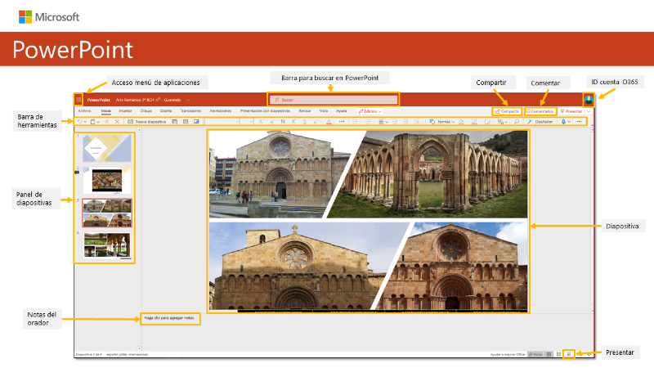This screenshot has height=368, width=654.
Task: Select slide 1 thumbnail
Action: pos(107,148)
